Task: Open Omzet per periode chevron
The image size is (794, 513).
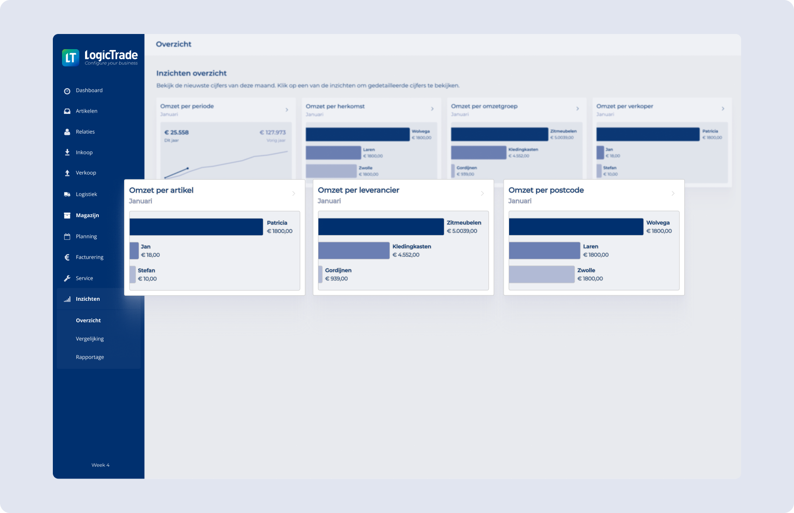Action: pos(287,110)
